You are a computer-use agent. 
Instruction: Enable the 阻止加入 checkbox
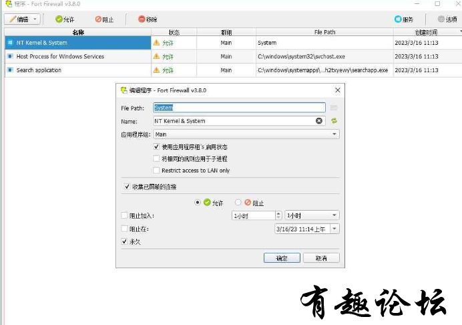(124, 215)
